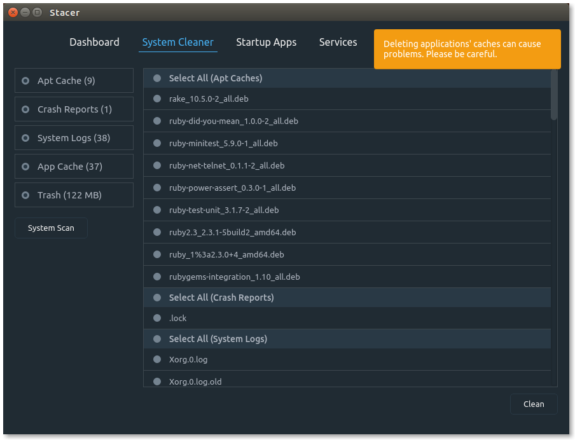Viewport: 575px width, 440px height.
Task: Go to the Services tab
Action: pos(338,42)
